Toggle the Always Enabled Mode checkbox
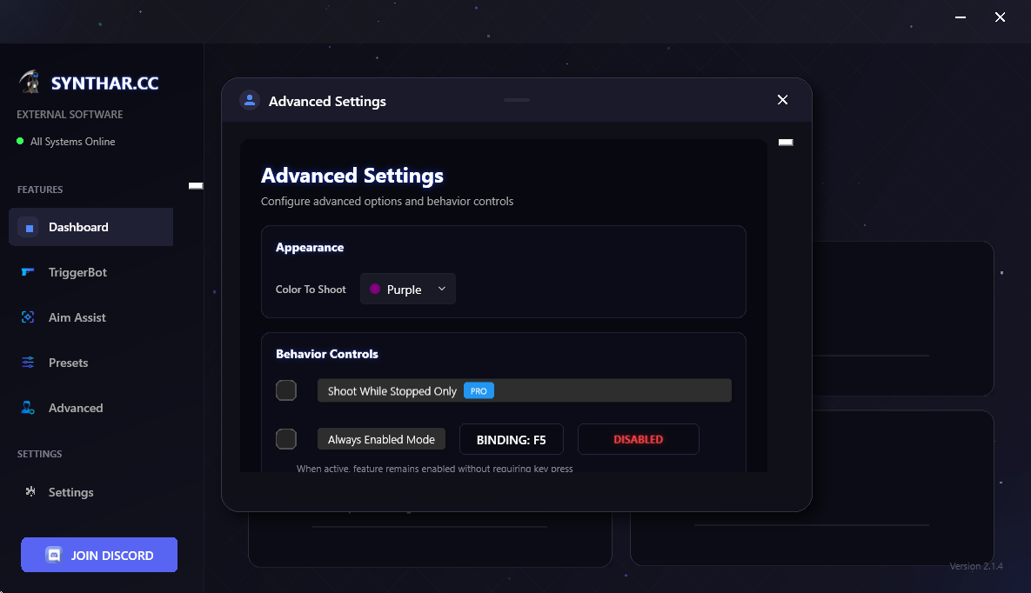This screenshot has width=1031, height=593. click(x=286, y=439)
